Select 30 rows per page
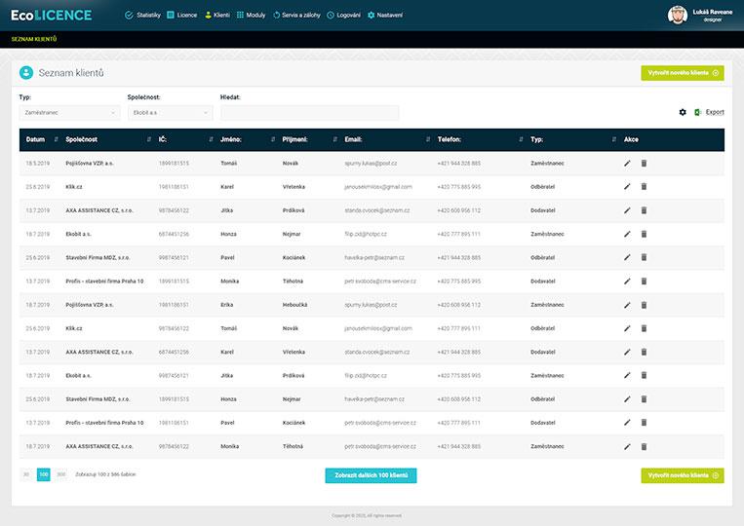The width and height of the screenshot is (744, 526). 26,474
